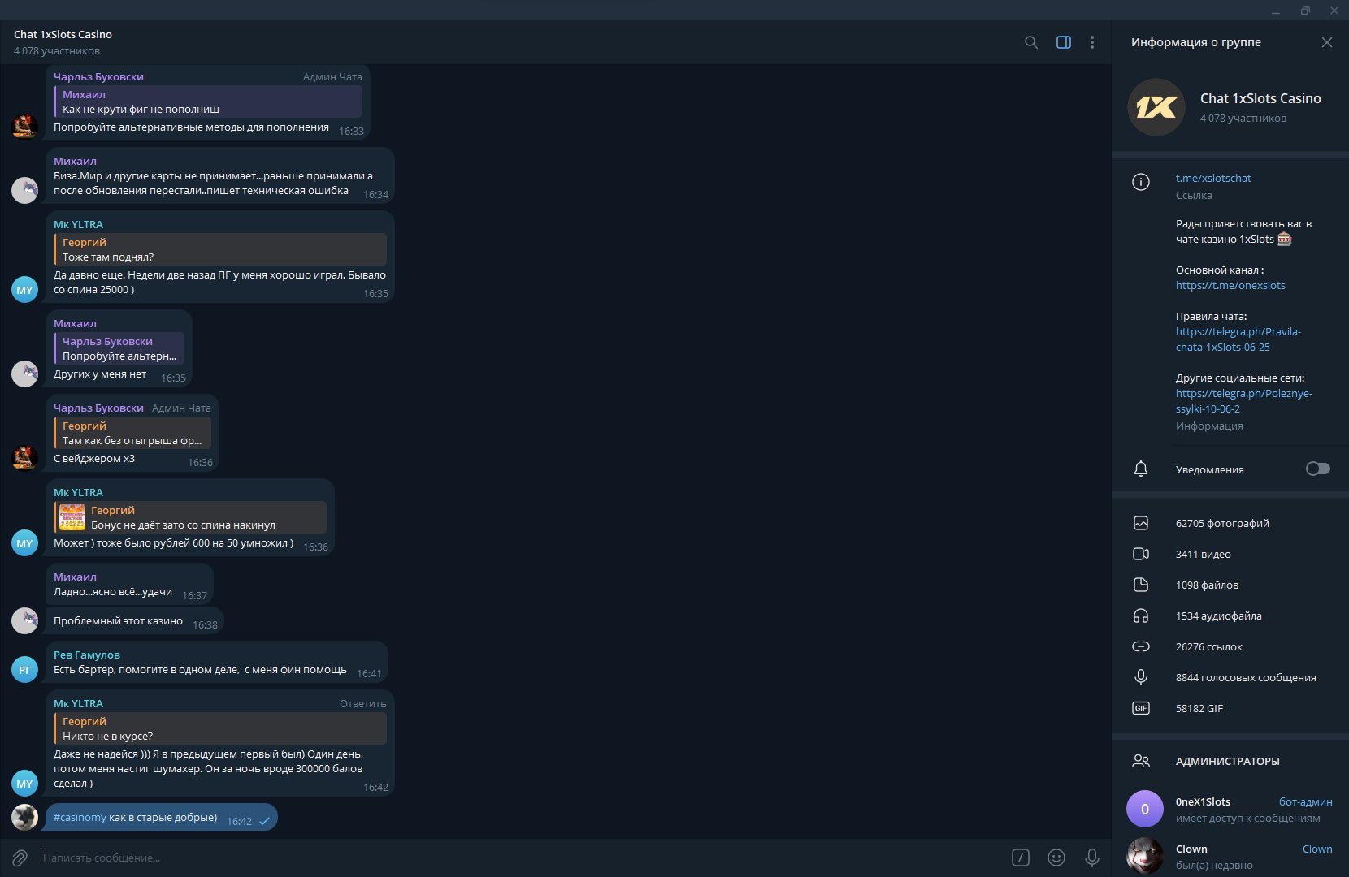The height and width of the screenshot is (877, 1349).
Task: Click МY avatar beside 16:42 message
Action: point(25,784)
